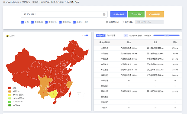
Task: Switch to the 海外地区 tab
Action: coord(111,35)
